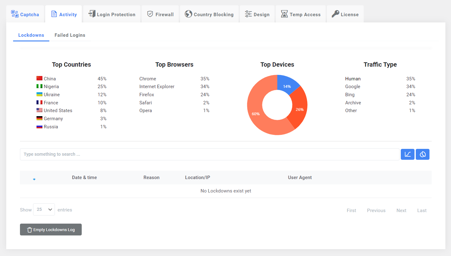451x256 pixels.
Task: Click the Nigeria flag icon
Action: tap(39, 86)
